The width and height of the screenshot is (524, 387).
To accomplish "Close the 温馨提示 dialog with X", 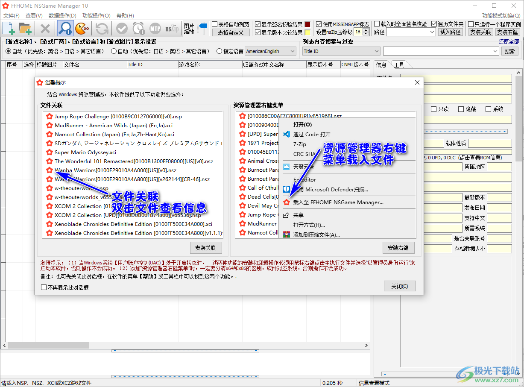I will tap(417, 82).
